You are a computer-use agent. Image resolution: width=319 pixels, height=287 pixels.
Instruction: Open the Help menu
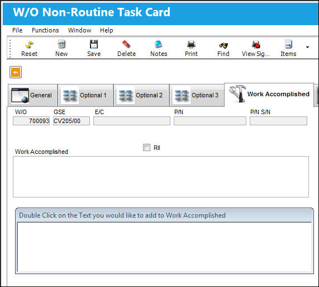106,30
